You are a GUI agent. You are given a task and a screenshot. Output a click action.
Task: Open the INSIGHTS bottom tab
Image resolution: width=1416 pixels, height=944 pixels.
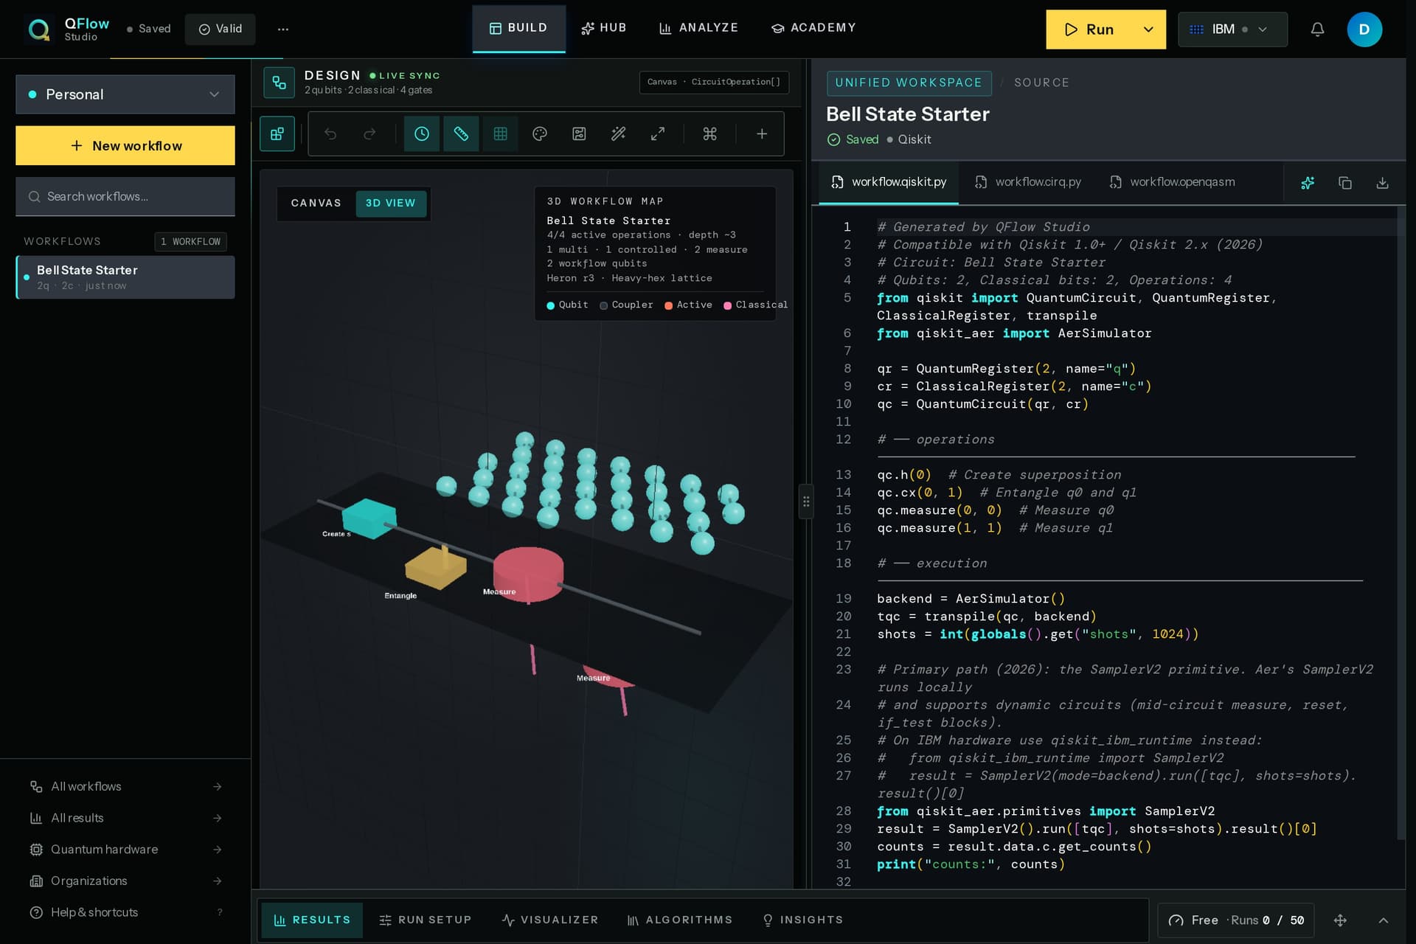point(802,920)
